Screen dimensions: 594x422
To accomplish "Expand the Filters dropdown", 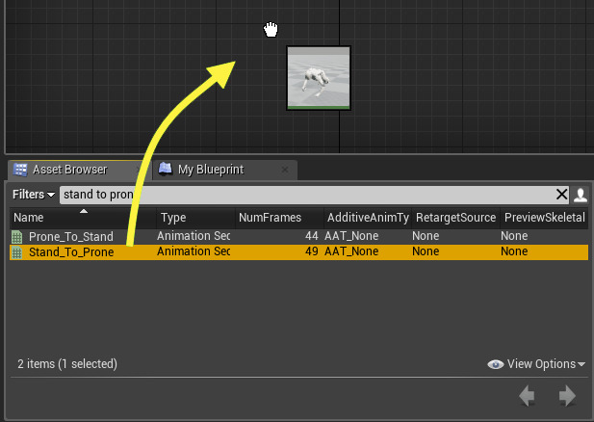I will [x=33, y=195].
